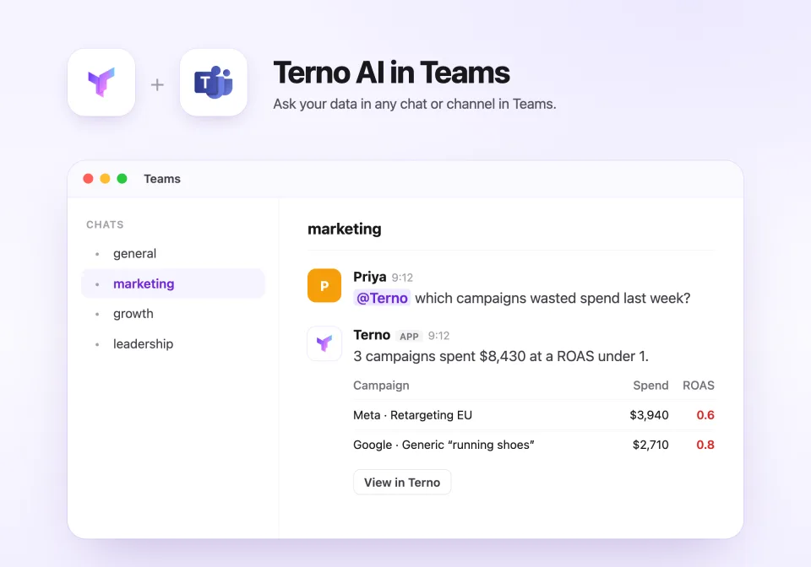The width and height of the screenshot is (811, 567).
Task: Click the @Terno mention in Priya's message
Action: 382,298
